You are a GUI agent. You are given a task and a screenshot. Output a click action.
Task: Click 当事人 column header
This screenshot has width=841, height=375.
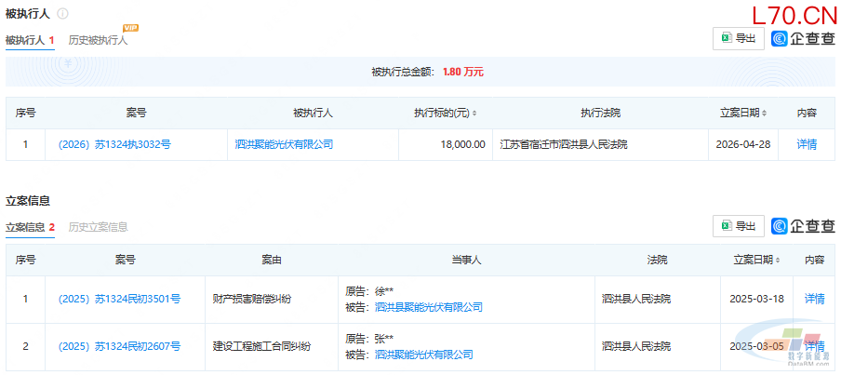[467, 261]
